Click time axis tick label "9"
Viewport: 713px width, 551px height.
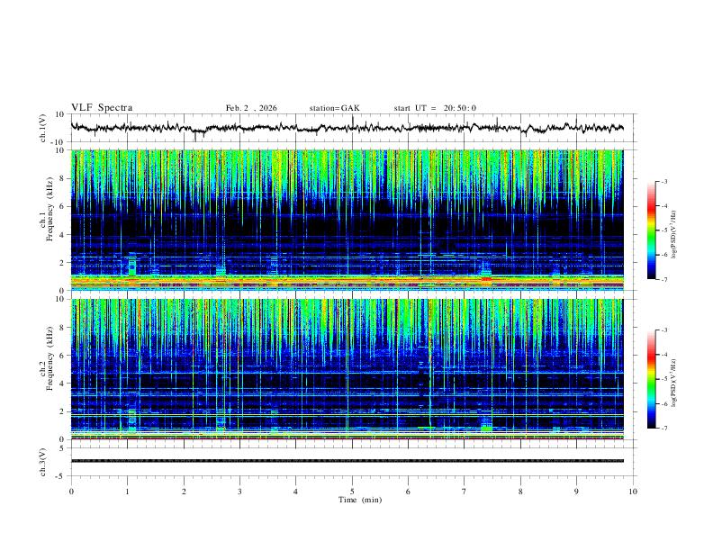tap(576, 492)
